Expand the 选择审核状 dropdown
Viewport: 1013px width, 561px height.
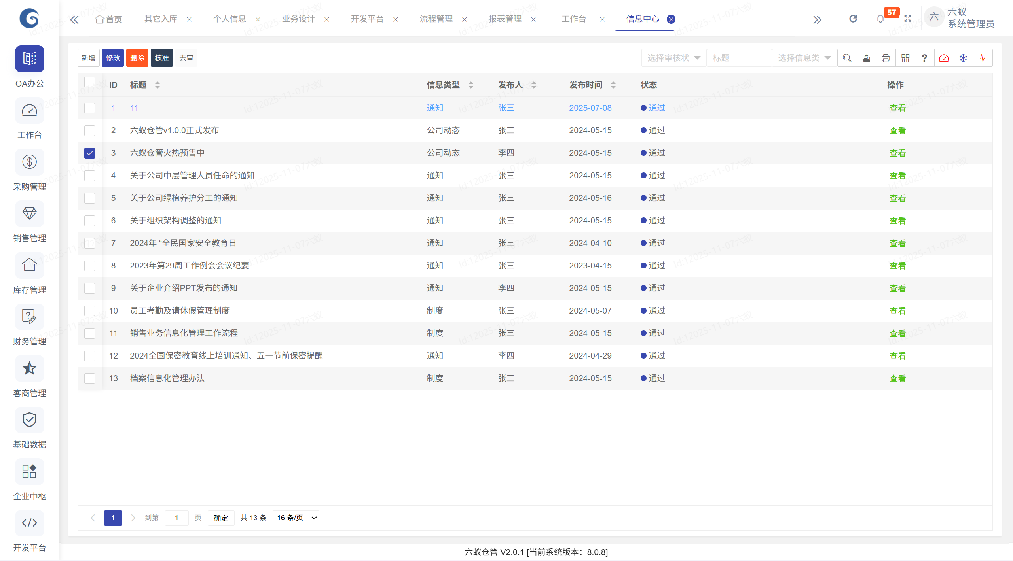(673, 58)
